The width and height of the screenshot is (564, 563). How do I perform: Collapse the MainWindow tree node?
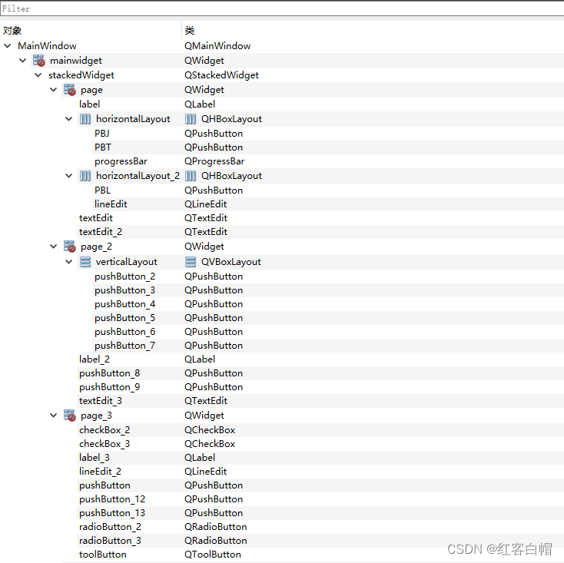[x=7, y=45]
